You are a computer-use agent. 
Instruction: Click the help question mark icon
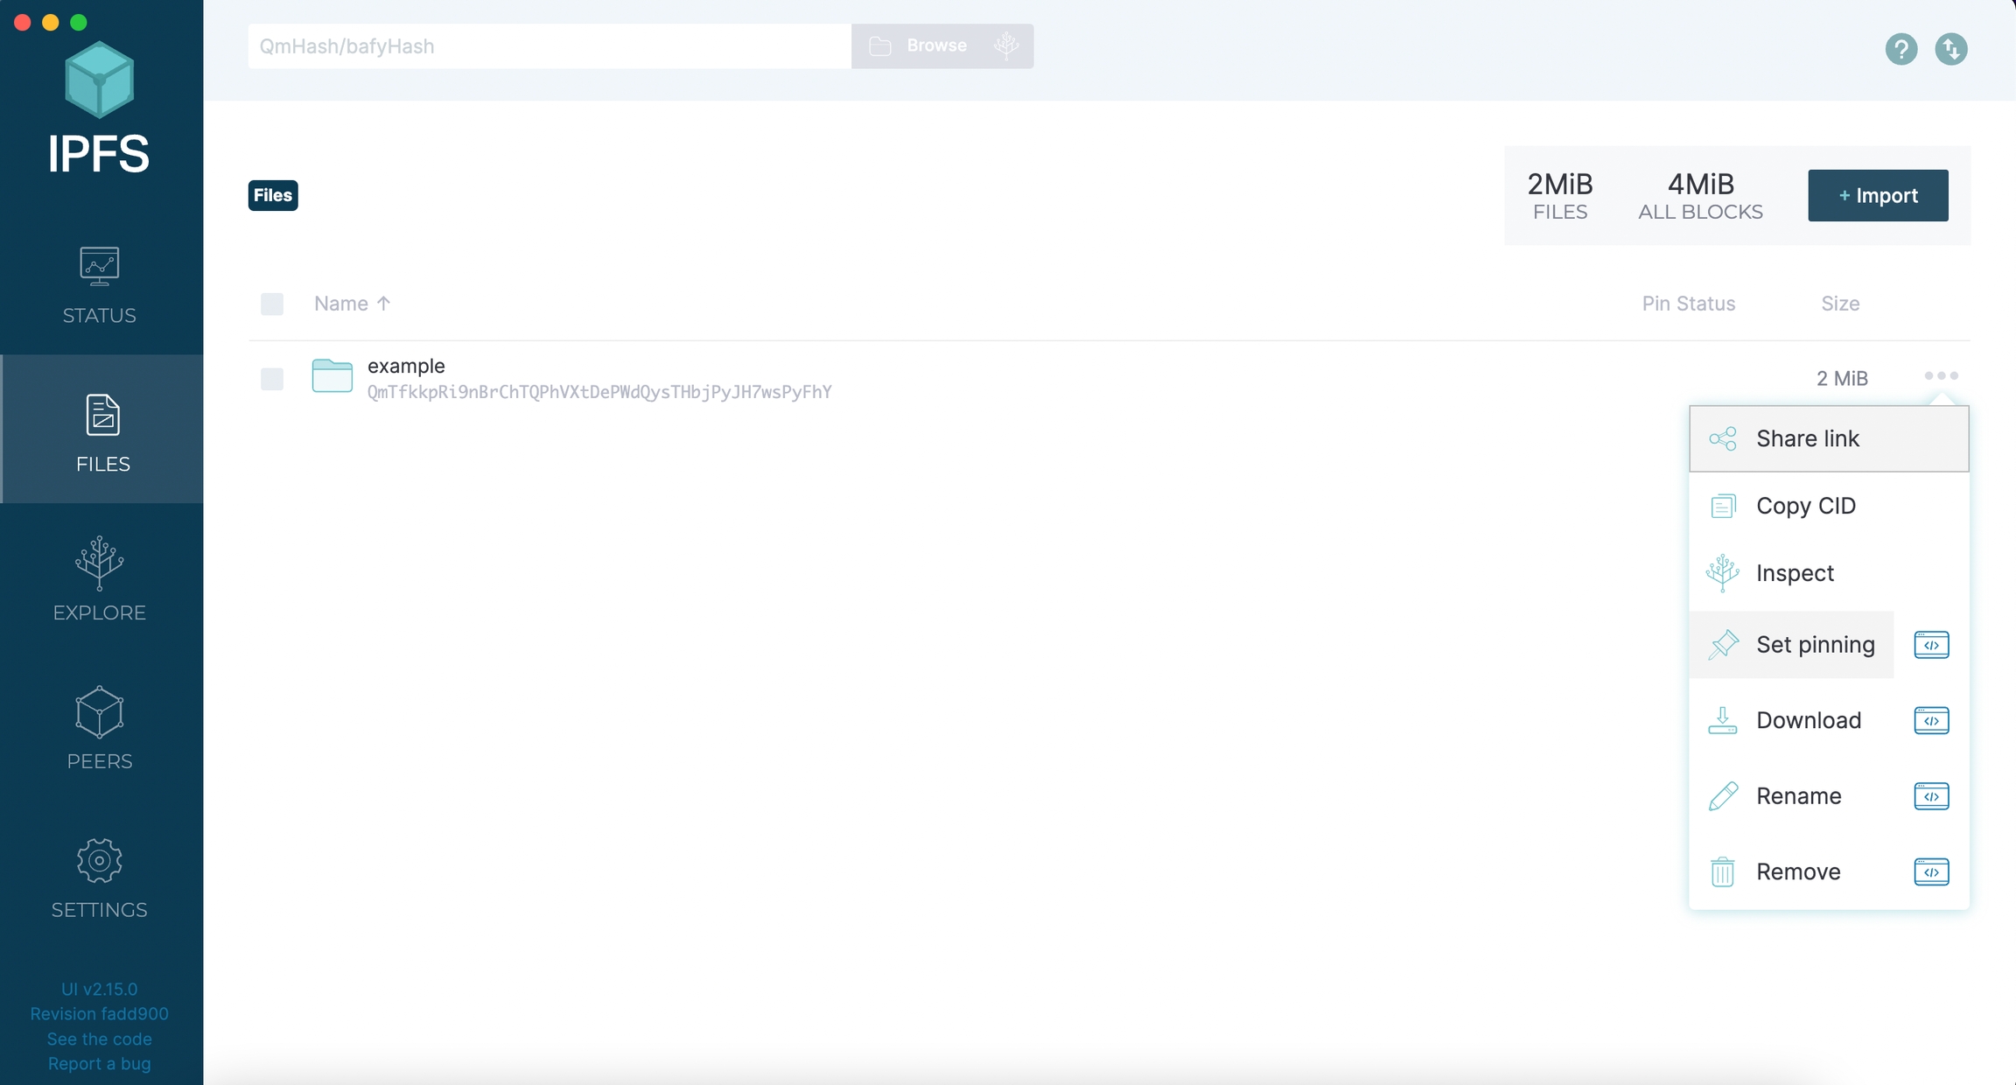[x=1900, y=49]
